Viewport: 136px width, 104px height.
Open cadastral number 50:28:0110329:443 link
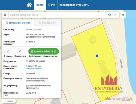tap(34, 29)
